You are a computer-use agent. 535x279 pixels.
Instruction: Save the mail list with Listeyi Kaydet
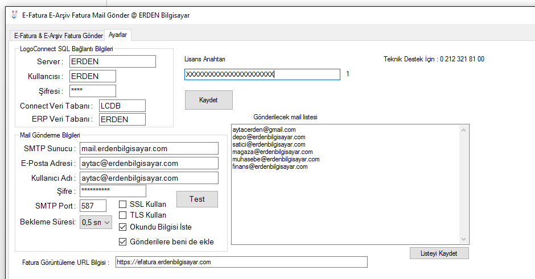439,253
